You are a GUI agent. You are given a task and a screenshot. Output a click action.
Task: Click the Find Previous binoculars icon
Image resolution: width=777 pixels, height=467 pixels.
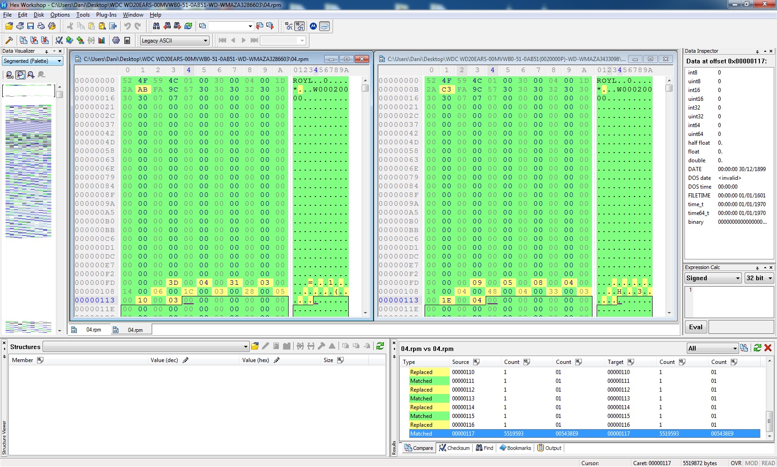point(167,26)
